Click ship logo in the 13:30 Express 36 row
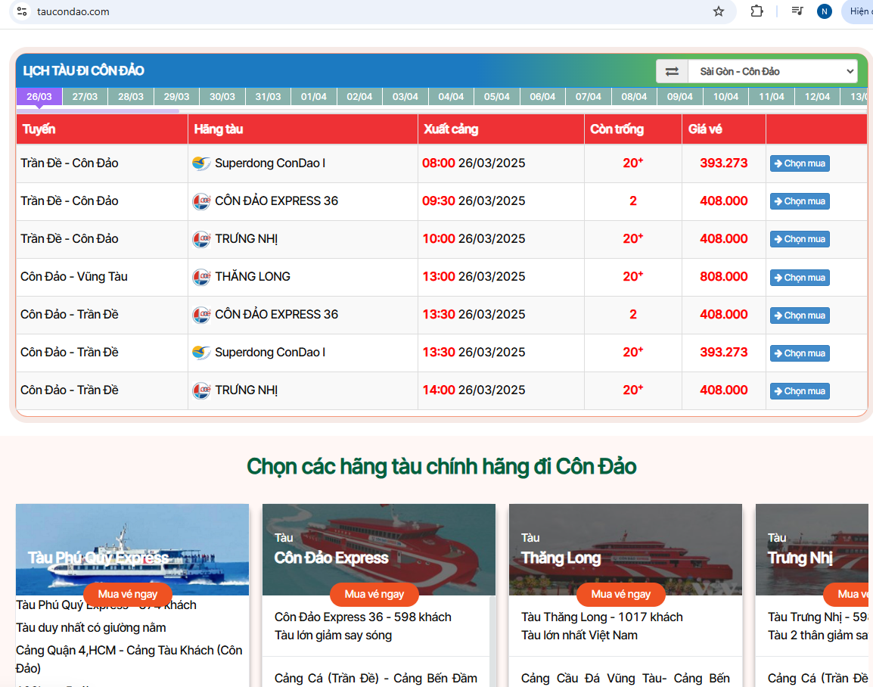 pyautogui.click(x=201, y=315)
